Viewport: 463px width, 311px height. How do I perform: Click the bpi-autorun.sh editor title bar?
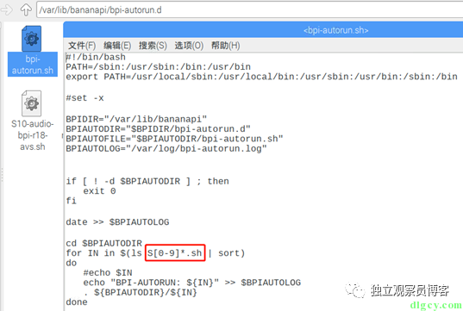coord(263,30)
